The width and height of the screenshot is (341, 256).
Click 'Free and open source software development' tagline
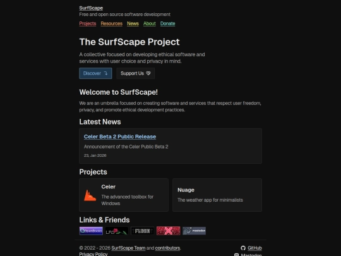click(x=124, y=15)
